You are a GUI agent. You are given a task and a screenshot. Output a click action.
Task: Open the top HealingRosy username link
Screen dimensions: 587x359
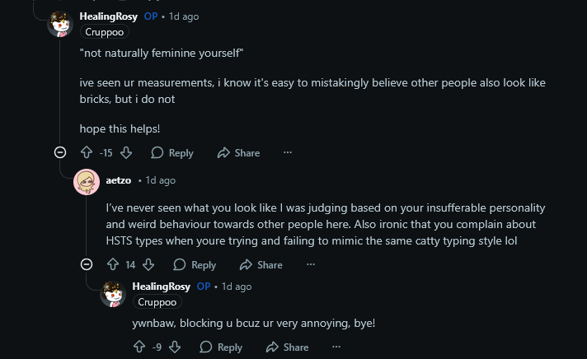click(108, 16)
